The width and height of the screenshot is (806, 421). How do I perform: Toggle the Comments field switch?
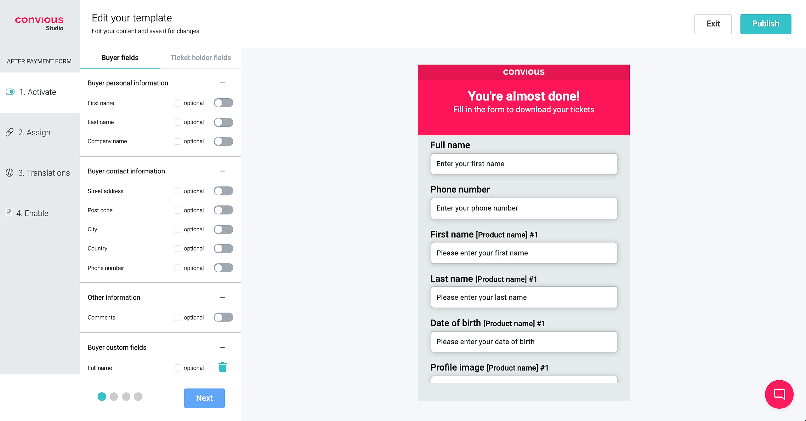(223, 317)
